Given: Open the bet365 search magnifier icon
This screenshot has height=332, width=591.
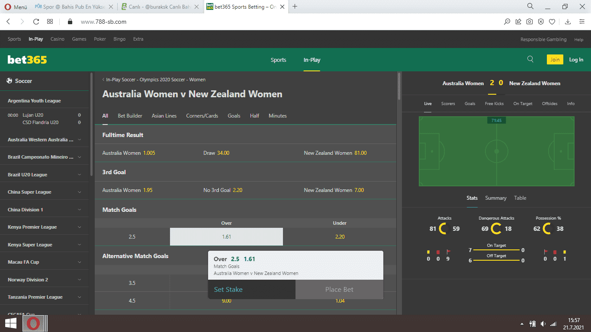Looking at the screenshot, I should [x=530, y=60].
